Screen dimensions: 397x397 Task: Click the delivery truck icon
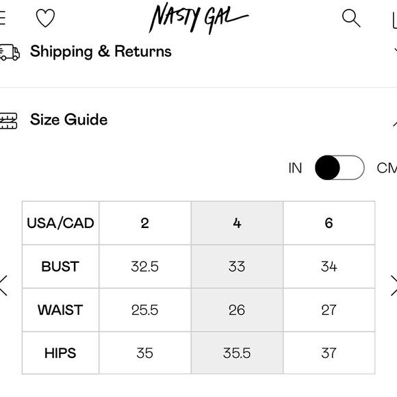pos(10,53)
